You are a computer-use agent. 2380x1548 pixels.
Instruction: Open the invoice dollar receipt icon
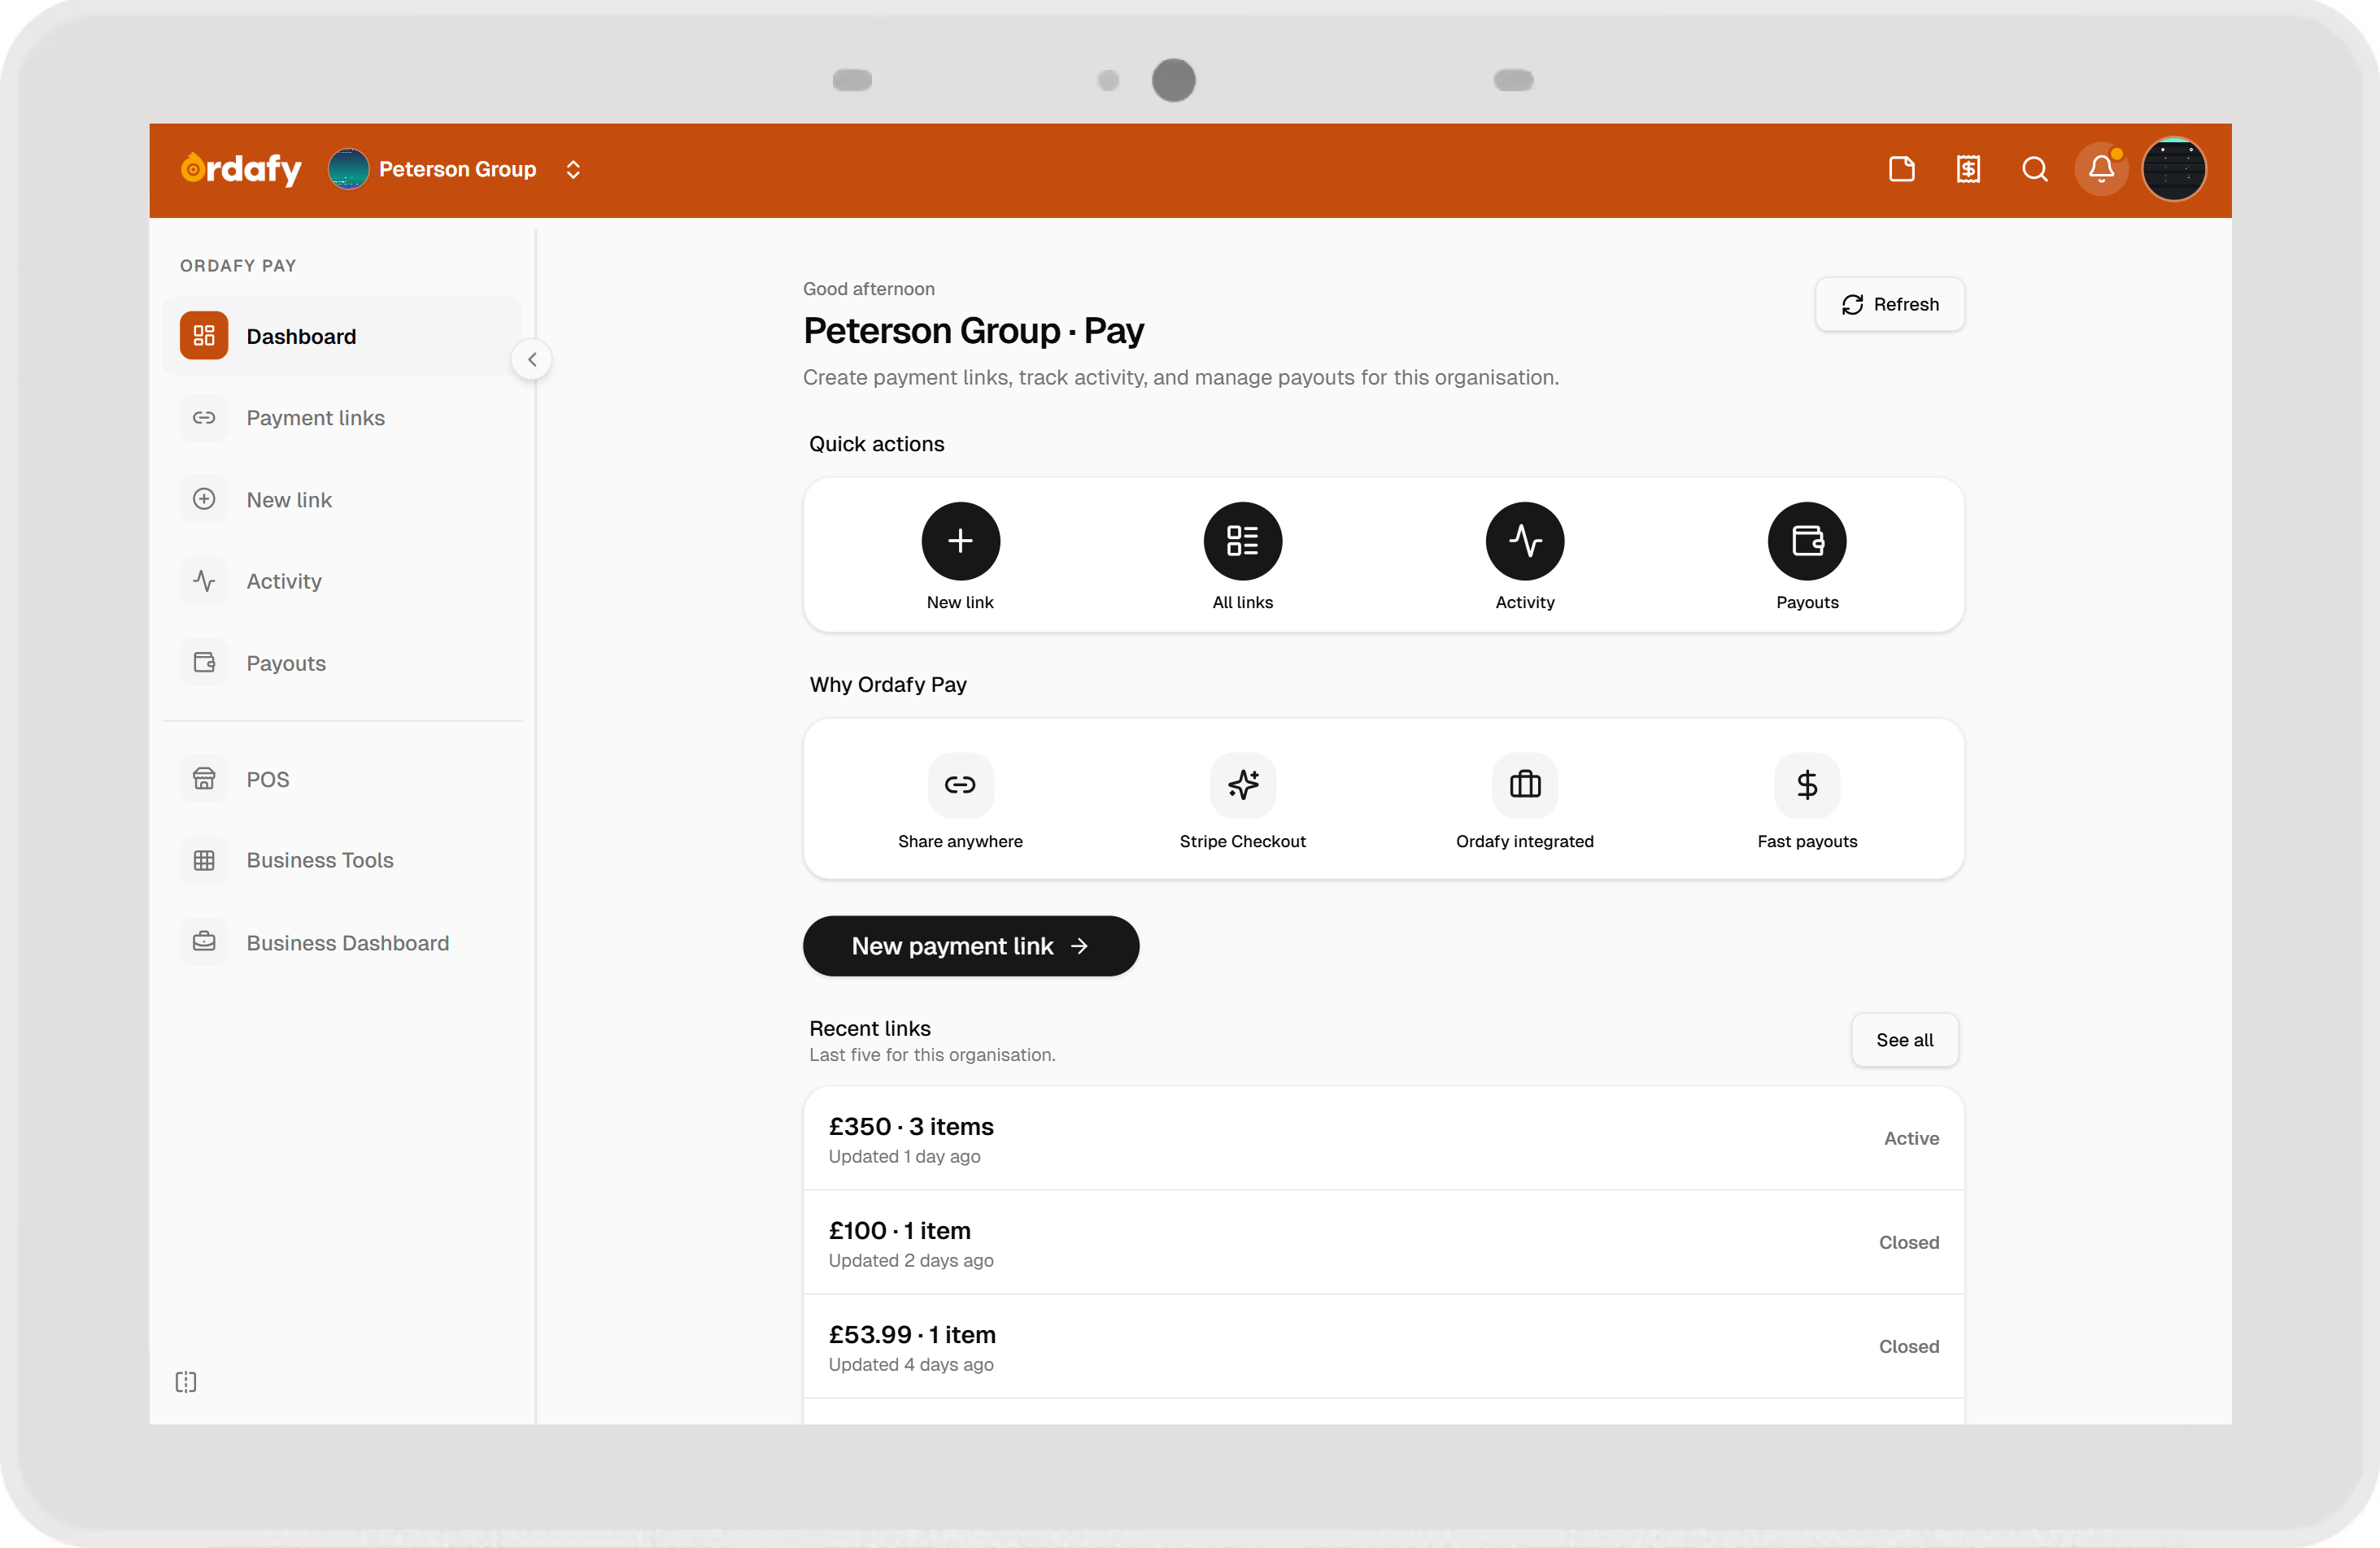tap(1968, 169)
